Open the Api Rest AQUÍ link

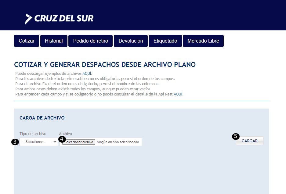tap(178, 94)
